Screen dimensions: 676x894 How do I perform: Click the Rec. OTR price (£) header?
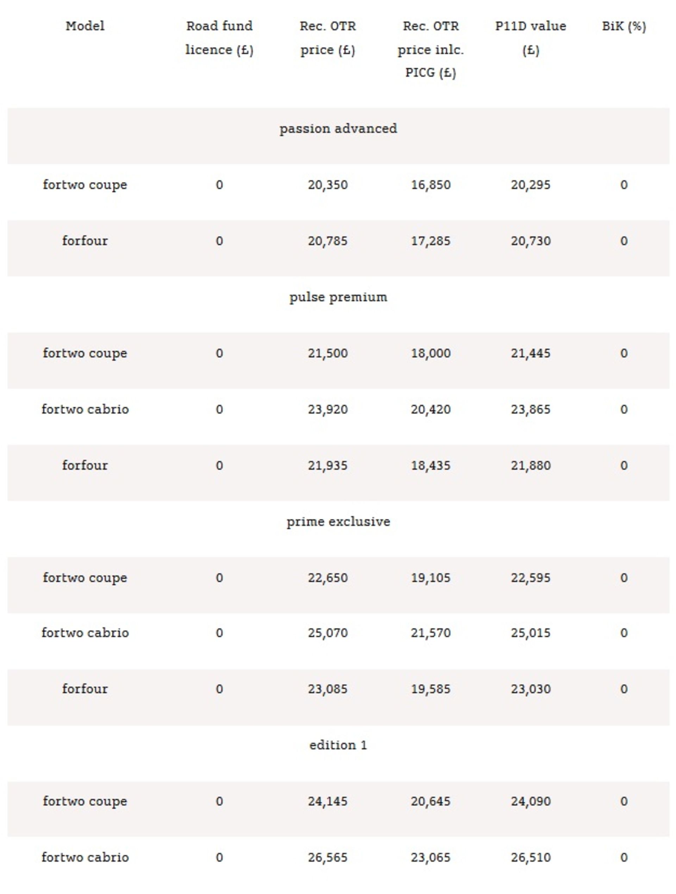click(x=327, y=38)
